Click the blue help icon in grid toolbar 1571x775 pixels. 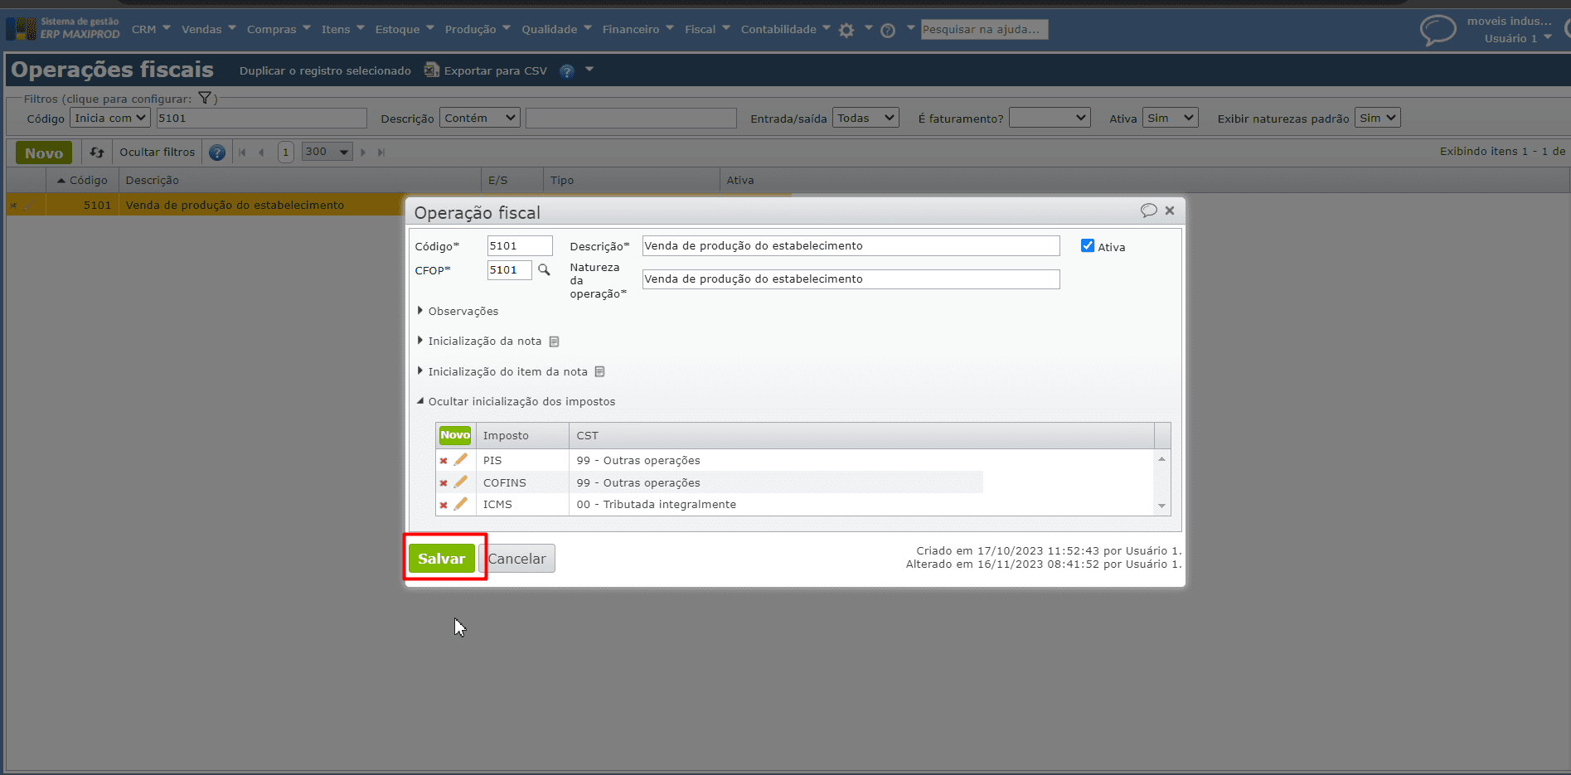[x=217, y=153]
